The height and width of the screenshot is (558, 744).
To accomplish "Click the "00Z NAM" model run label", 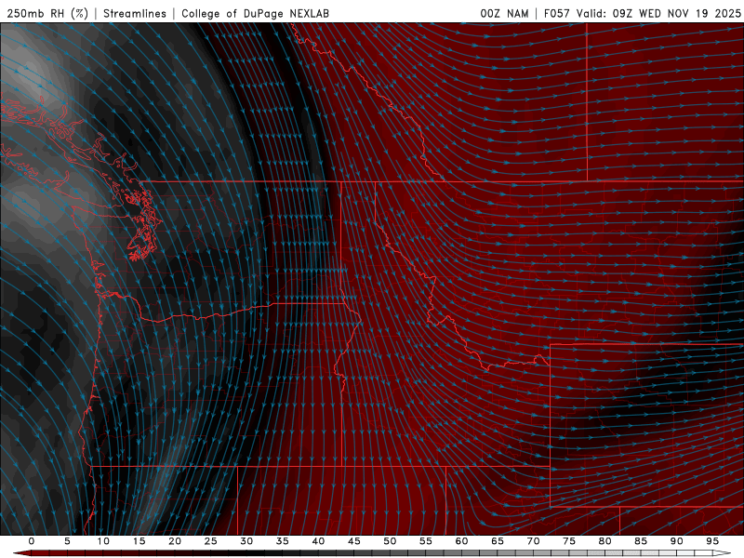I will 504,13.
